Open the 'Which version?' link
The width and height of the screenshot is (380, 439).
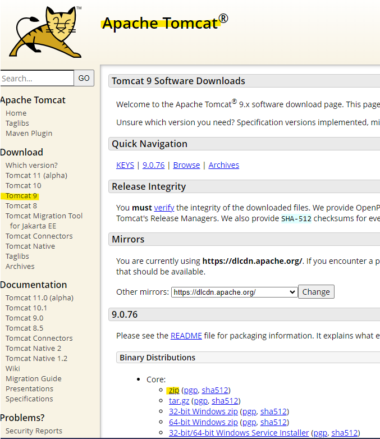click(31, 165)
